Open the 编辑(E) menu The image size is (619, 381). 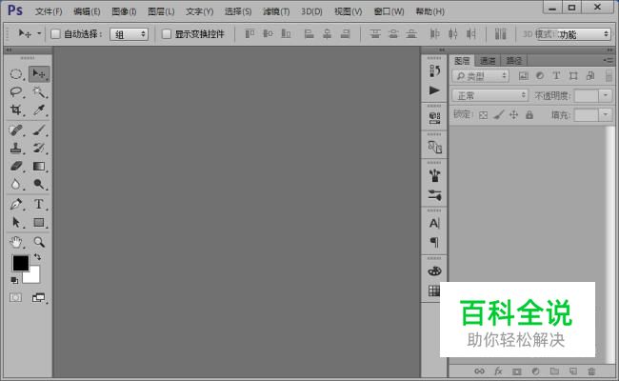tap(87, 11)
